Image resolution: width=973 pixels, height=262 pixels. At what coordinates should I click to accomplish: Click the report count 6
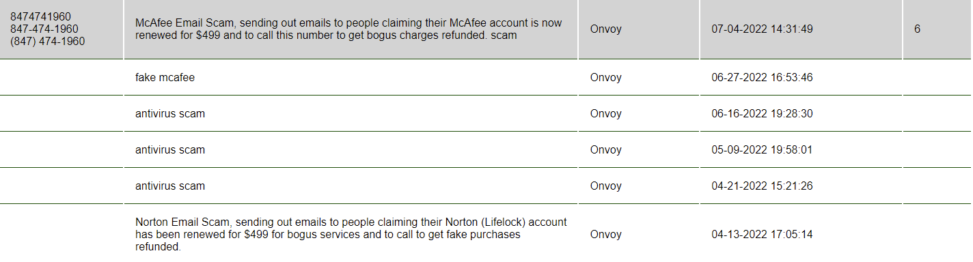tap(917, 29)
